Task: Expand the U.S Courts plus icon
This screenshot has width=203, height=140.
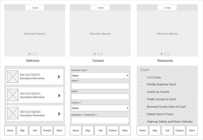Action: (x=142, y=77)
